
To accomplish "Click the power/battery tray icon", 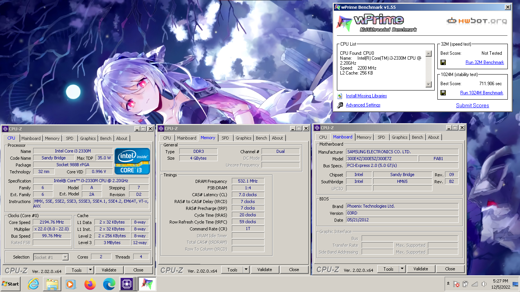I will click(465, 284).
